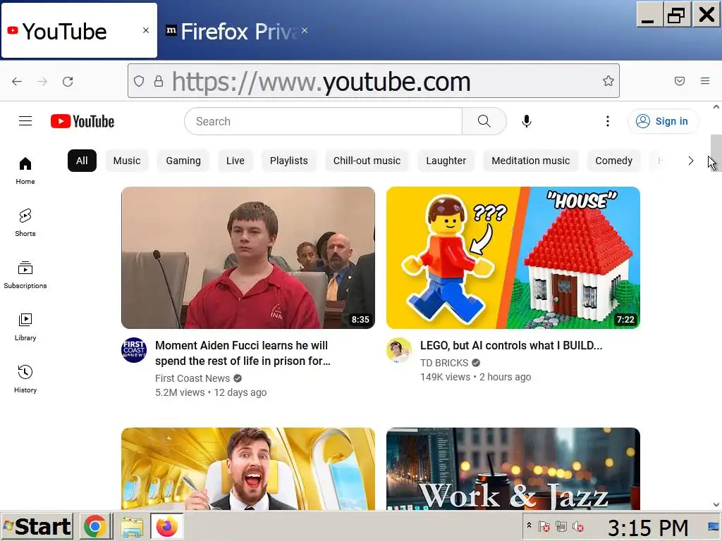Open the LEGO house video thumbnail
Screen dimensions: 722x541
(513, 258)
